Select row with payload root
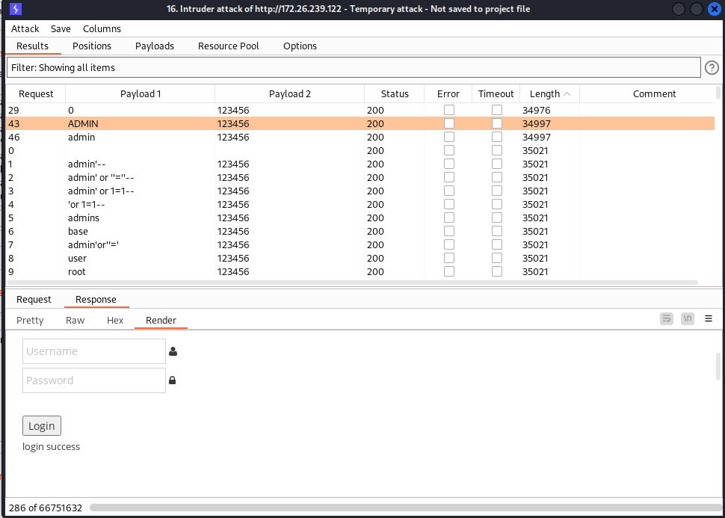 pos(360,271)
